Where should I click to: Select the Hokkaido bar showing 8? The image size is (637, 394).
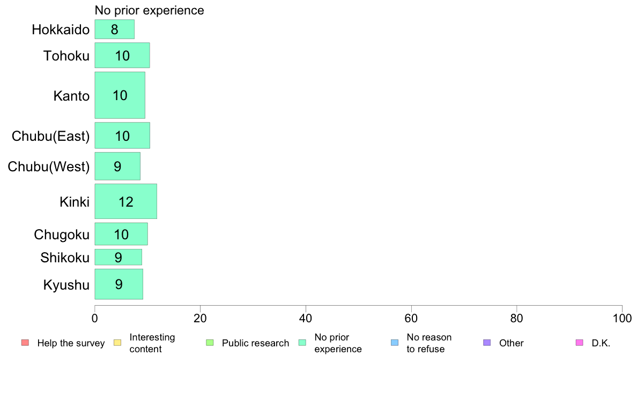pos(115,29)
